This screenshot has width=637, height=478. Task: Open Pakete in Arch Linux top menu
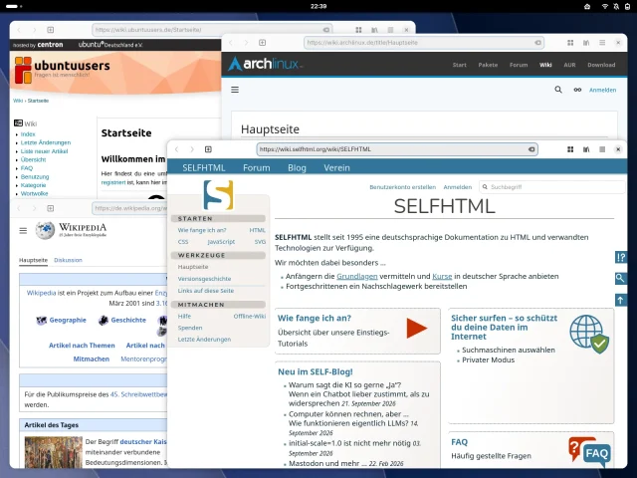click(x=488, y=65)
